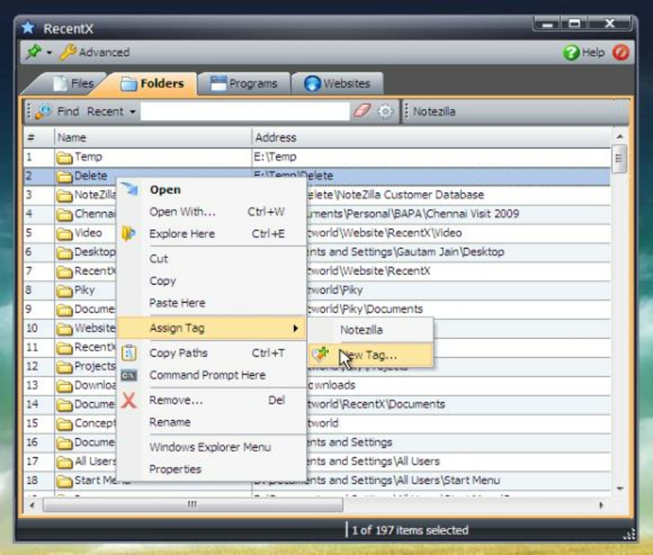Click the All Users folder icon

point(65,462)
